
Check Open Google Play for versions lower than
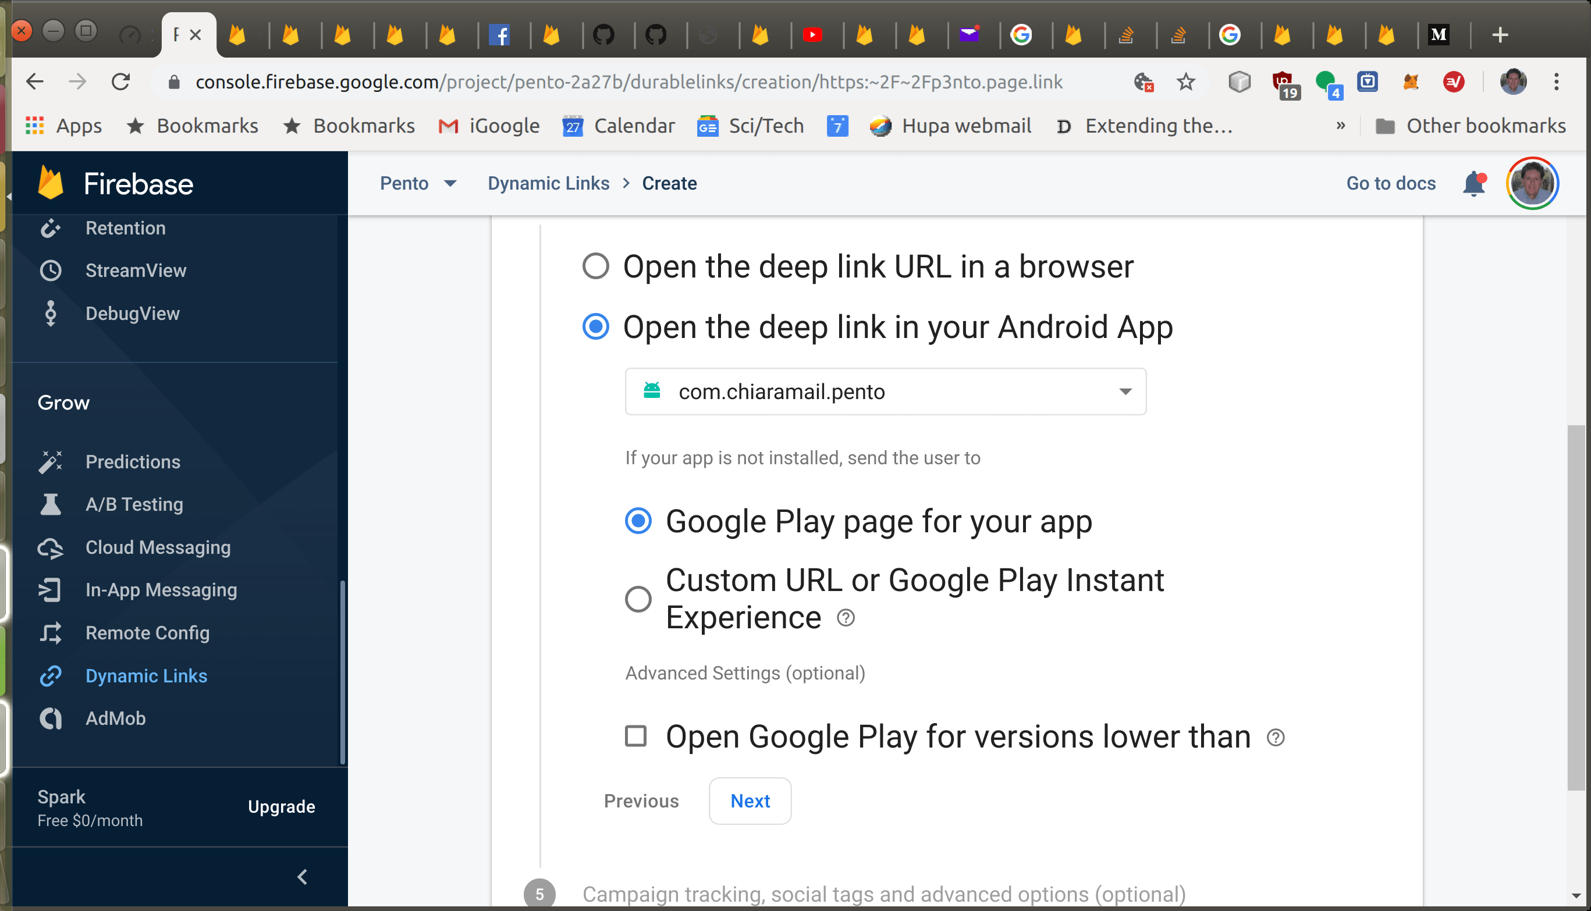[636, 736]
